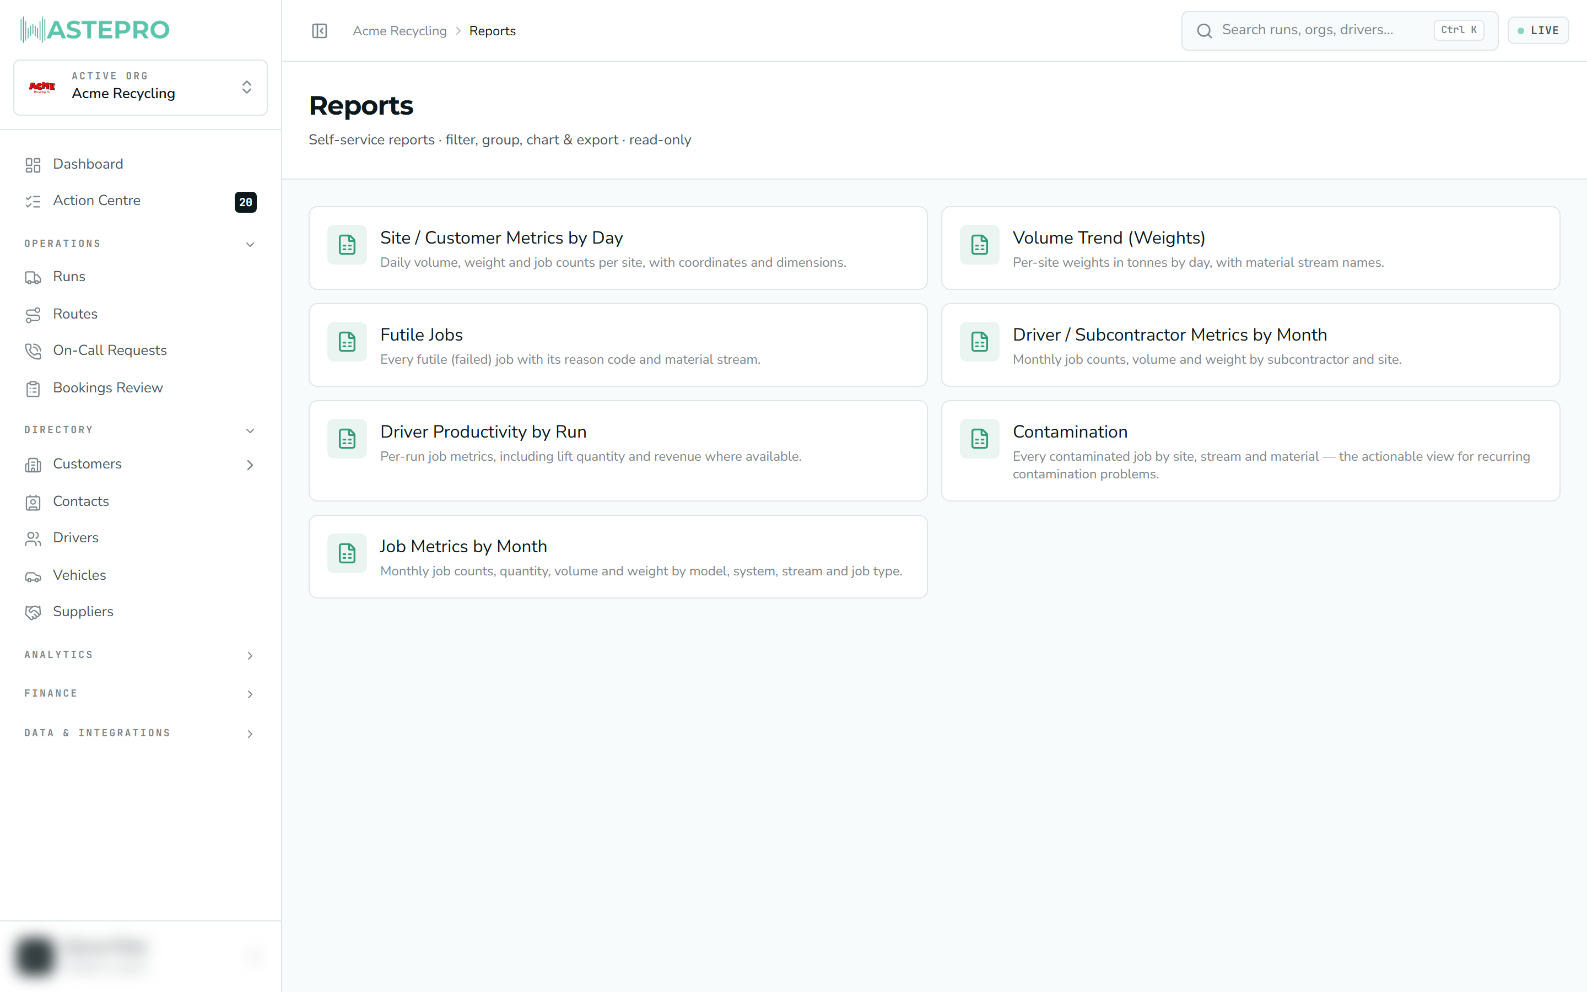Click the Acme Recycling org logo

pyautogui.click(x=42, y=87)
